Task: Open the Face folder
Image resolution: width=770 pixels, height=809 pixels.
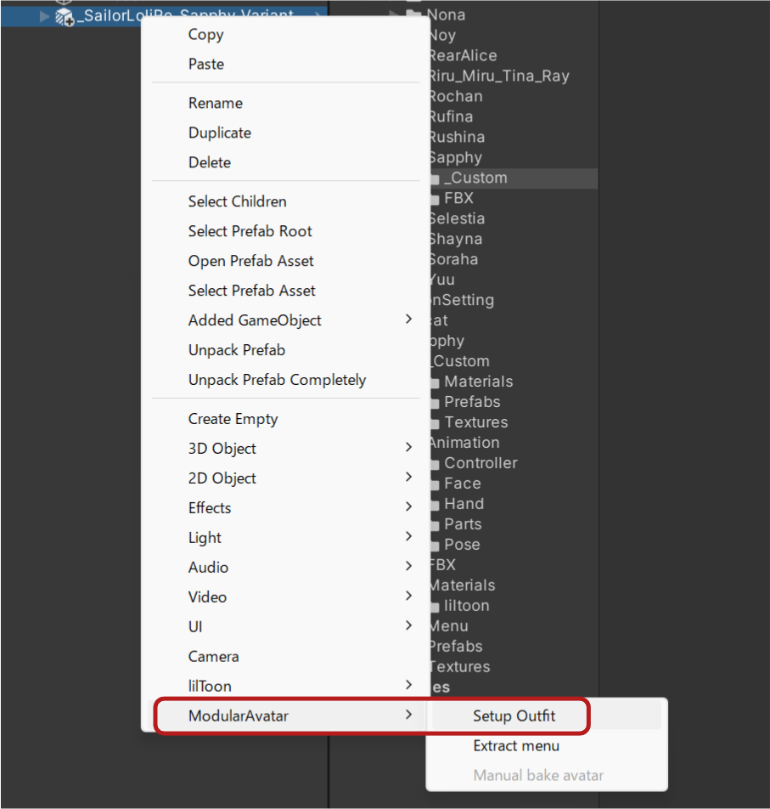Action: (x=463, y=484)
